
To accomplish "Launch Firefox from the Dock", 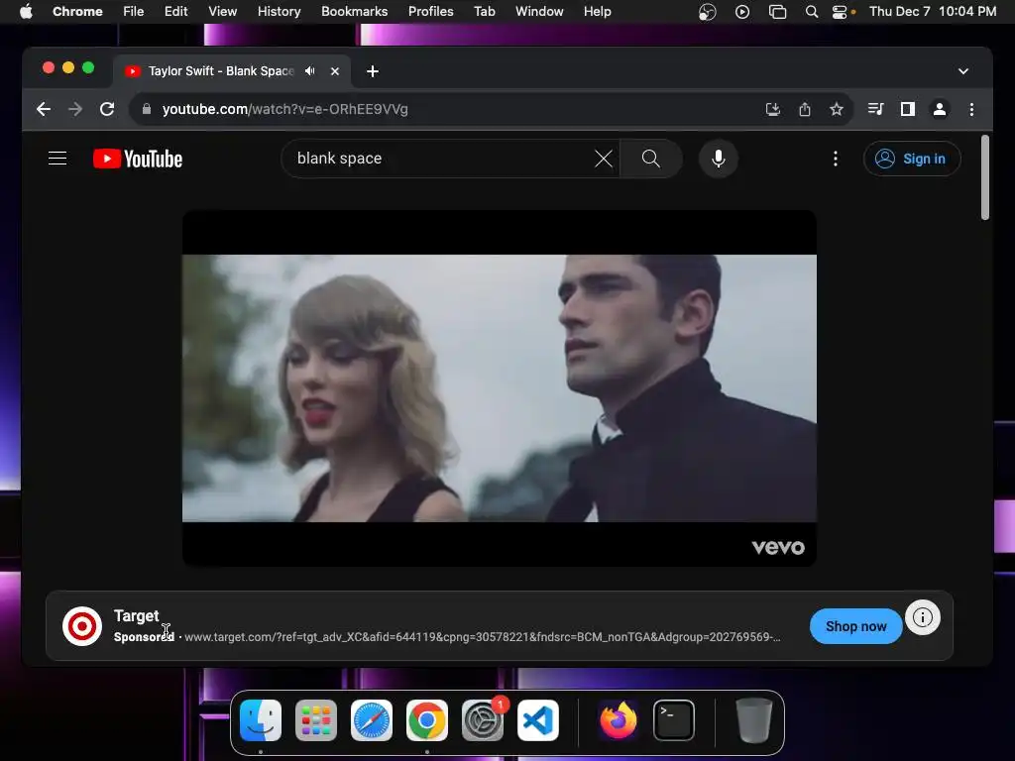I will [x=618, y=720].
